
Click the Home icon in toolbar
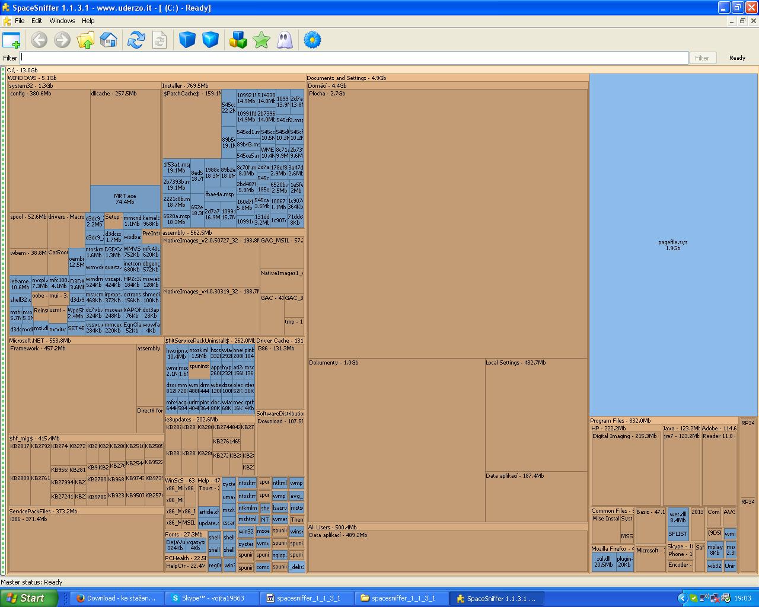[109, 40]
